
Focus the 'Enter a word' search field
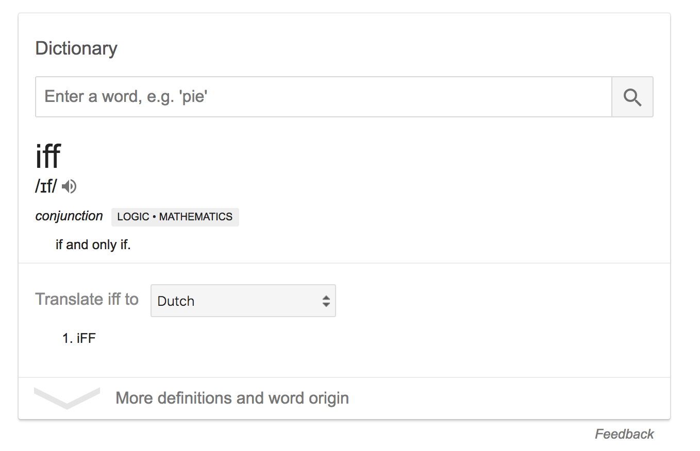click(323, 97)
